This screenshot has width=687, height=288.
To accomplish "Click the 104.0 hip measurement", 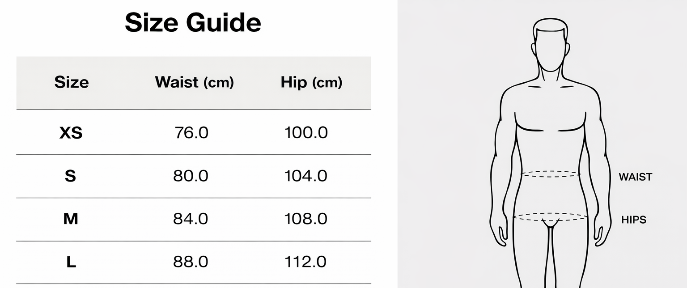I will 306,176.
